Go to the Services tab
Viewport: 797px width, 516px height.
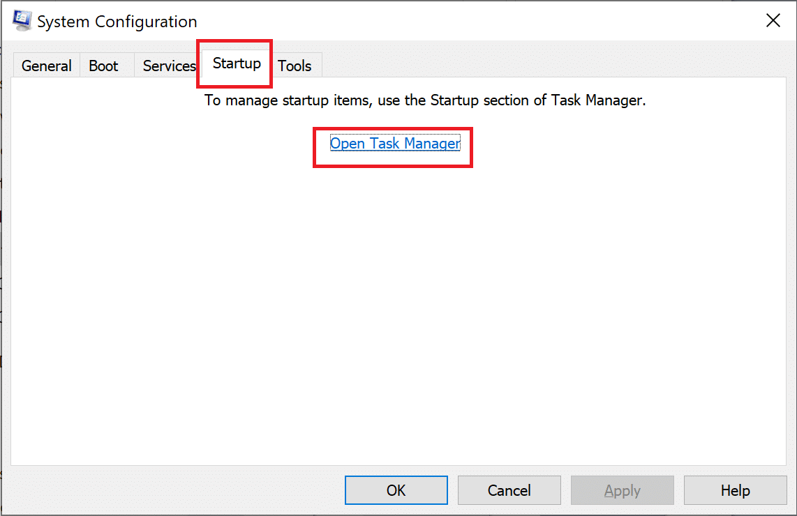(x=168, y=66)
